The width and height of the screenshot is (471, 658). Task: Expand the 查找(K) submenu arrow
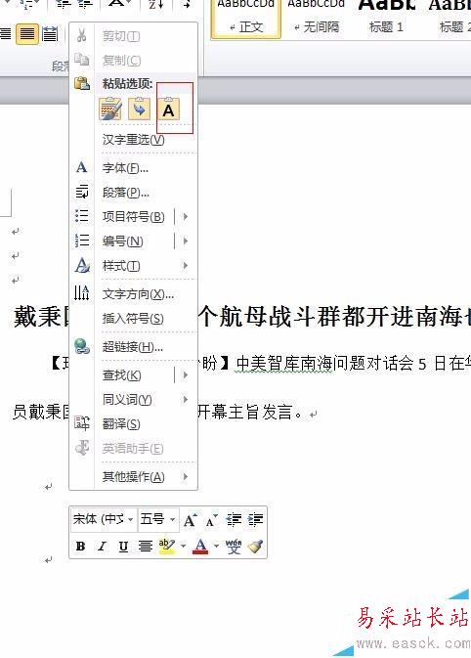point(185,375)
